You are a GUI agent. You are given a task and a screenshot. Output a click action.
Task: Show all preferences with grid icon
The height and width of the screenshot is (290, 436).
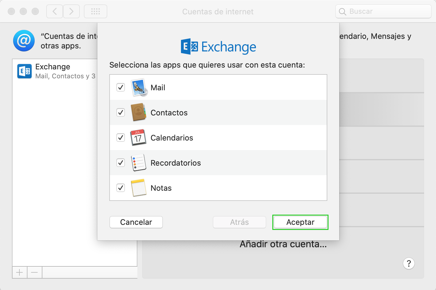tap(96, 12)
